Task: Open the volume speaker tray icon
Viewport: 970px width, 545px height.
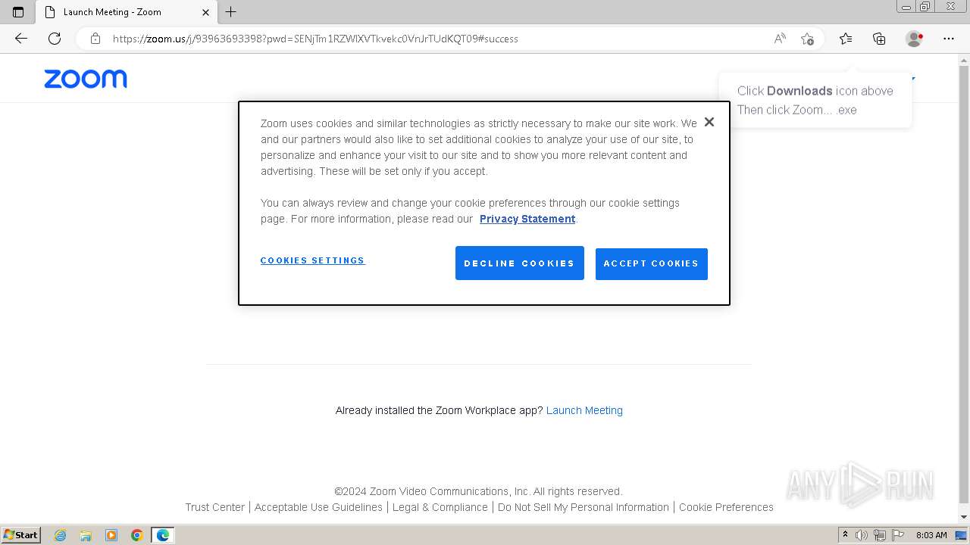Action: (x=862, y=535)
